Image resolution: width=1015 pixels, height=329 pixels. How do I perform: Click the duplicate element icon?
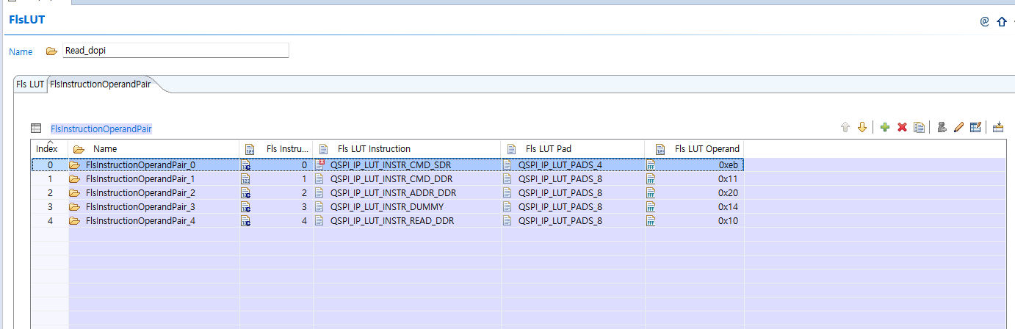pyautogui.click(x=919, y=127)
